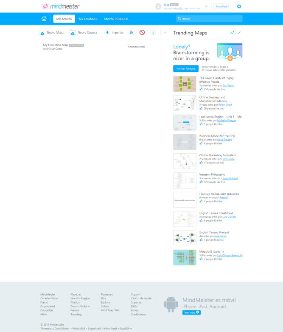Click the checkmark icon beside Trending Maps
The image size is (283, 332).
239,33
